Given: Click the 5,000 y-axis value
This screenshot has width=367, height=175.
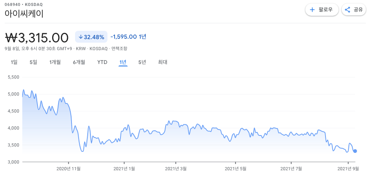Looking at the screenshot, I should point(14,94).
